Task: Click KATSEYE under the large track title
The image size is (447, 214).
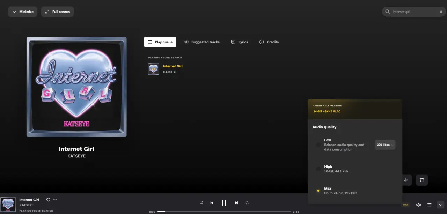Action: pyautogui.click(x=76, y=156)
